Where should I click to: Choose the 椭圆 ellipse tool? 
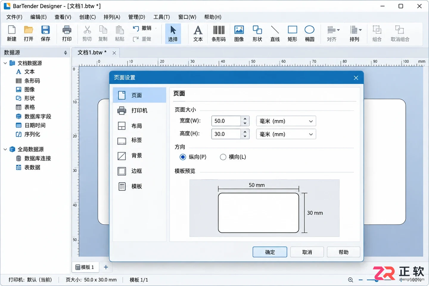click(x=310, y=34)
